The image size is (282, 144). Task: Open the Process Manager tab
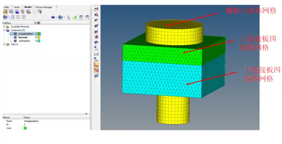pos(44,7)
